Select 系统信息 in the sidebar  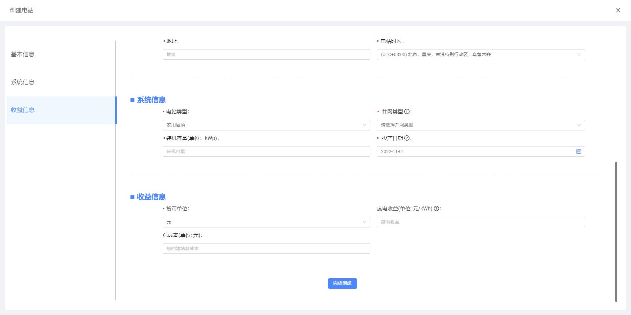[23, 82]
